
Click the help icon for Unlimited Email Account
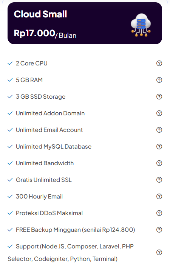click(159, 130)
